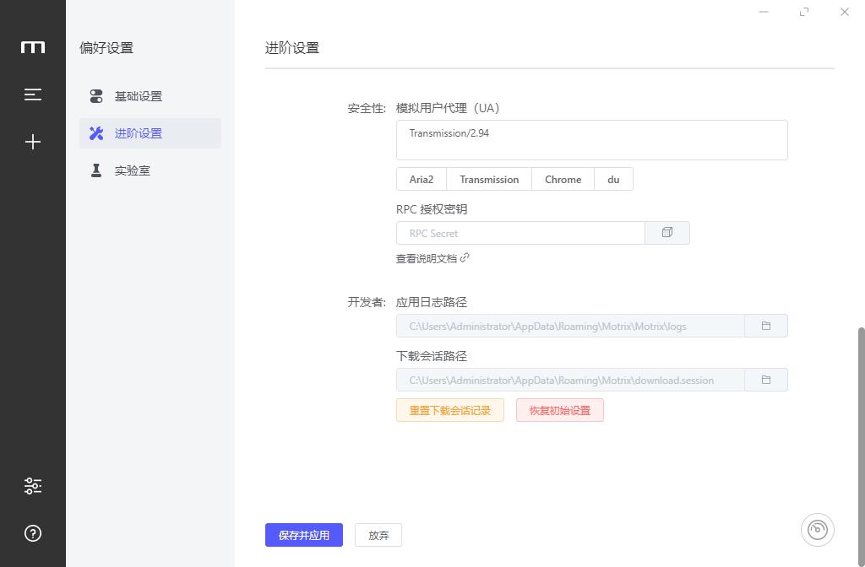Click 保存并应用 to save settings

click(303, 534)
